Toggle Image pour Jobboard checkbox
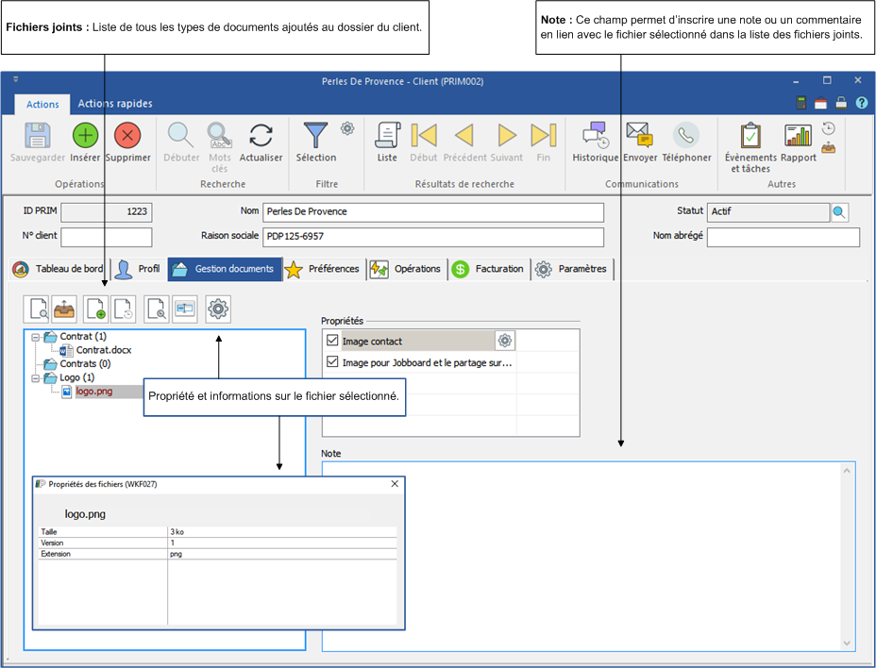Image resolution: width=876 pixels, height=668 pixels. 331,362
